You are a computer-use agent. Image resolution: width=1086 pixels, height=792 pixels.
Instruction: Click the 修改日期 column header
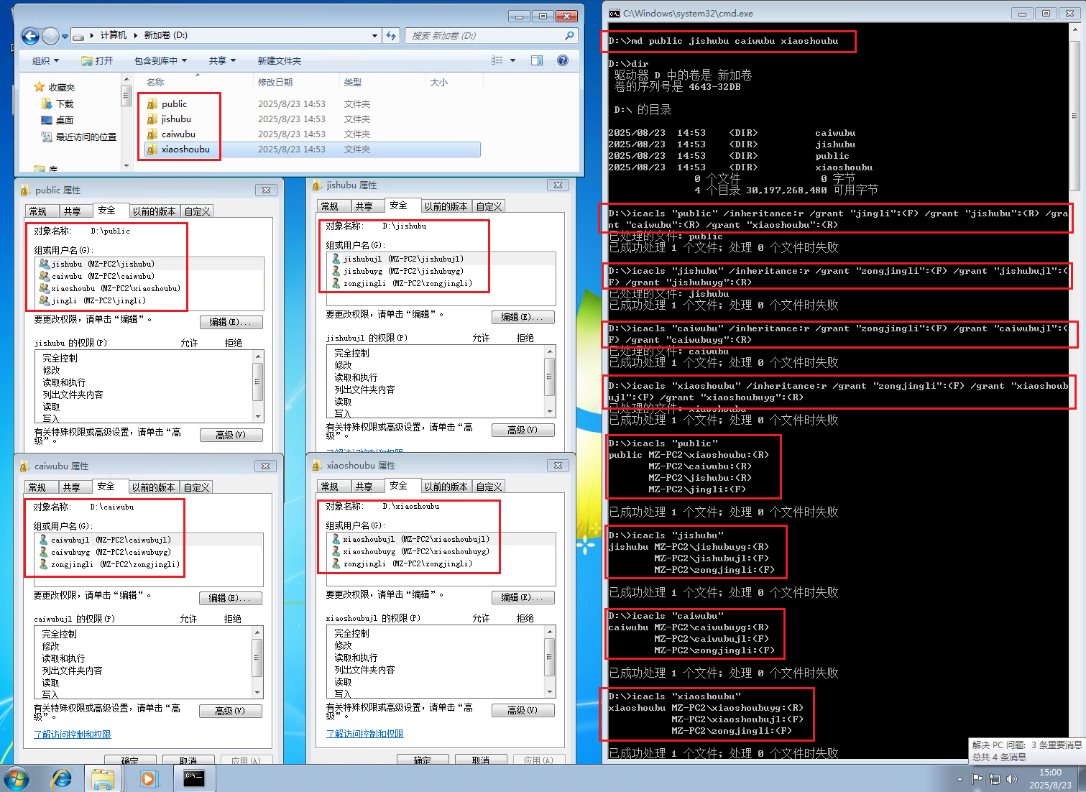click(295, 82)
